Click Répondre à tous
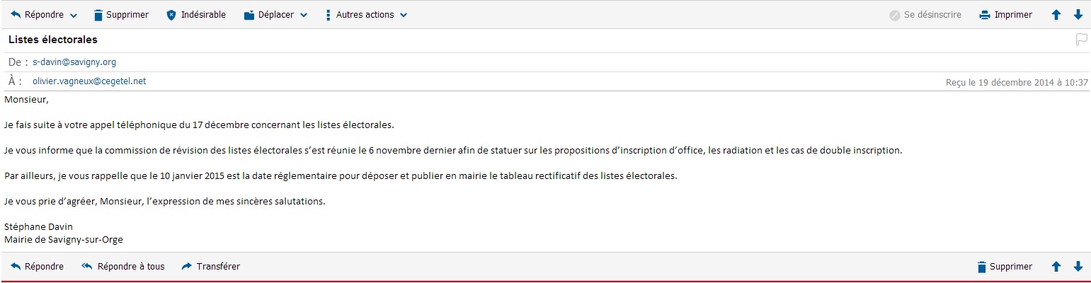Screen dimensions: 1091x283 coord(123,267)
